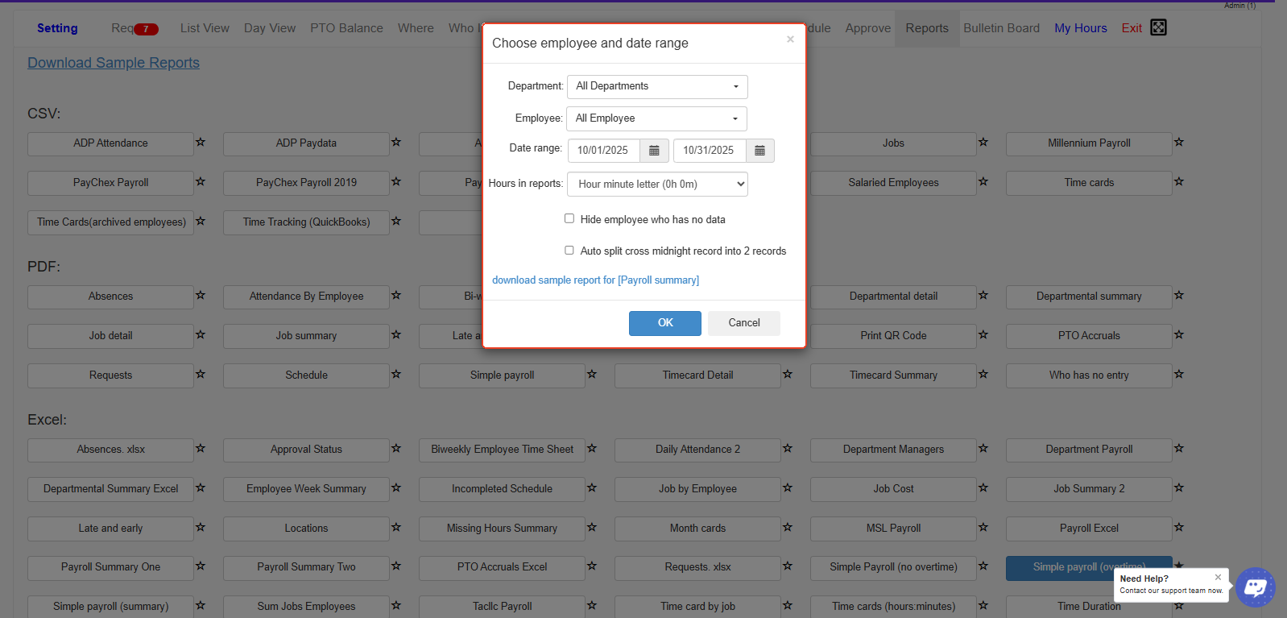This screenshot has width=1287, height=618.
Task: Enable Hide employee who has no data
Action: point(569,218)
